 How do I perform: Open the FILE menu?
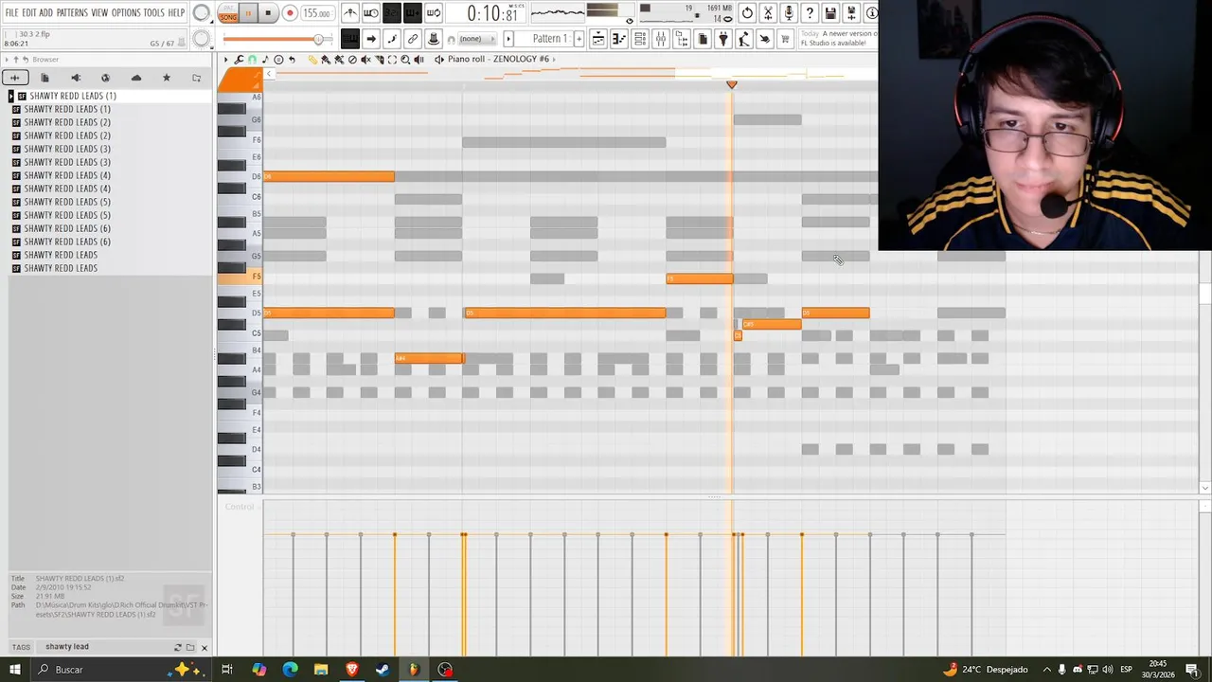tap(11, 12)
